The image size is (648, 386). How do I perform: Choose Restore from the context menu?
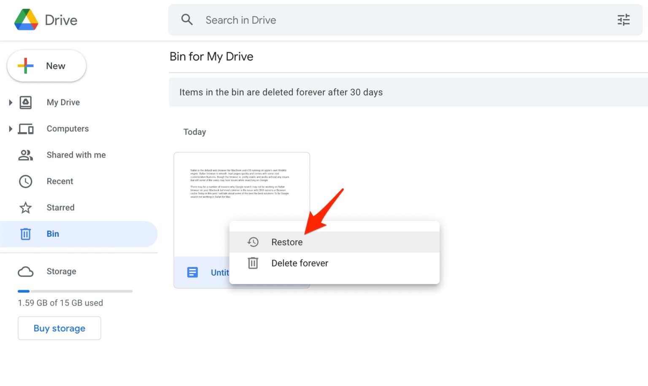pyautogui.click(x=287, y=242)
